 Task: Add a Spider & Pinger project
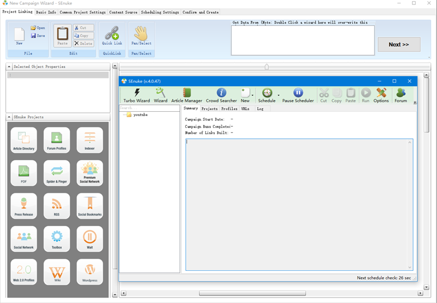[57, 173]
